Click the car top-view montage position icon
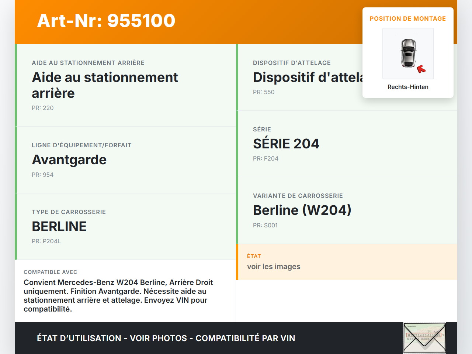472x354 pixels. [x=408, y=53]
